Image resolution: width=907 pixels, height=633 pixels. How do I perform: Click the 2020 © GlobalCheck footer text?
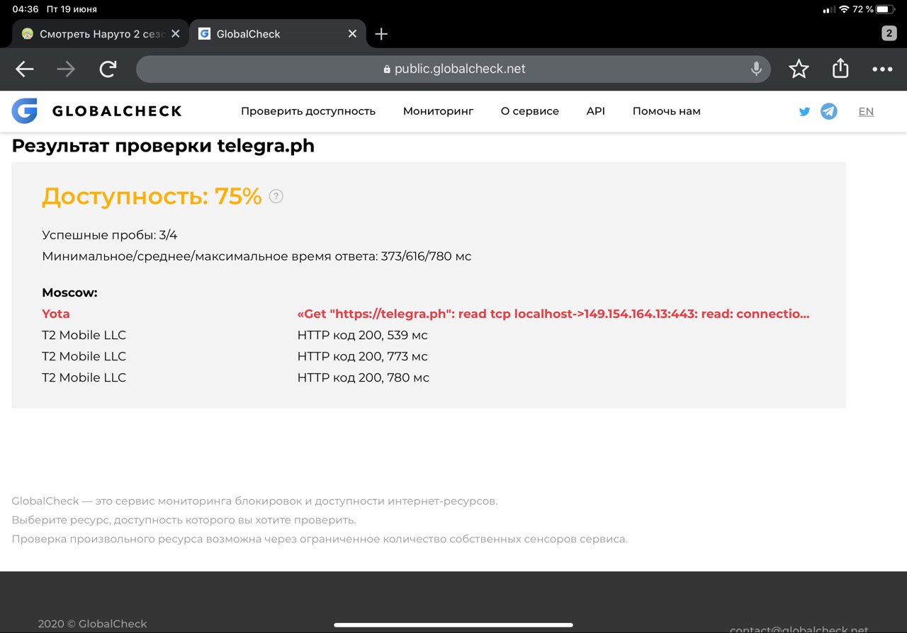coord(93,624)
